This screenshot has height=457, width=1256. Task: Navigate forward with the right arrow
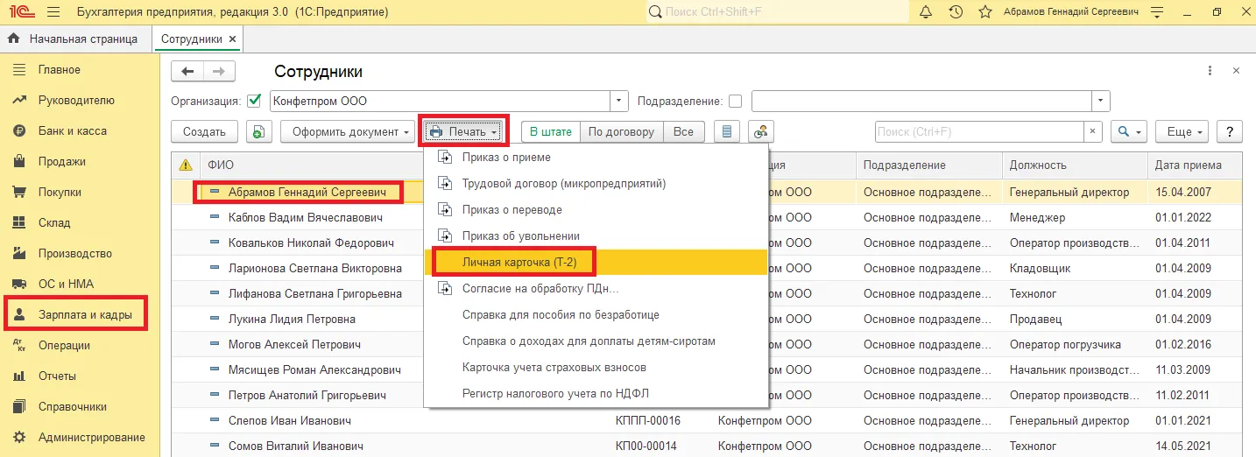pyautogui.click(x=219, y=72)
